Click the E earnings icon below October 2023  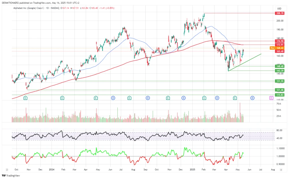[x=25, y=98]
